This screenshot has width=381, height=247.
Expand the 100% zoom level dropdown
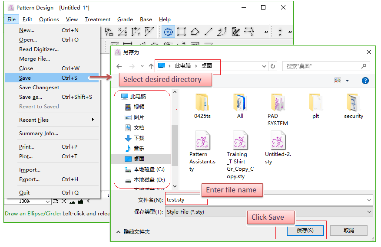tap(48, 201)
